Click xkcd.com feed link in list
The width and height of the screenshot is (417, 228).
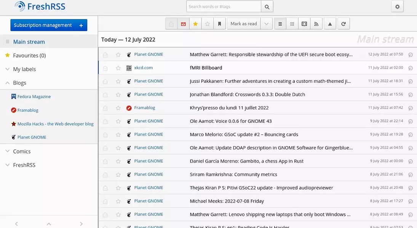(x=143, y=68)
